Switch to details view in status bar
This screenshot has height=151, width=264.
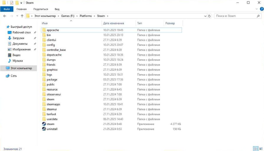pyautogui.click(x=255, y=149)
